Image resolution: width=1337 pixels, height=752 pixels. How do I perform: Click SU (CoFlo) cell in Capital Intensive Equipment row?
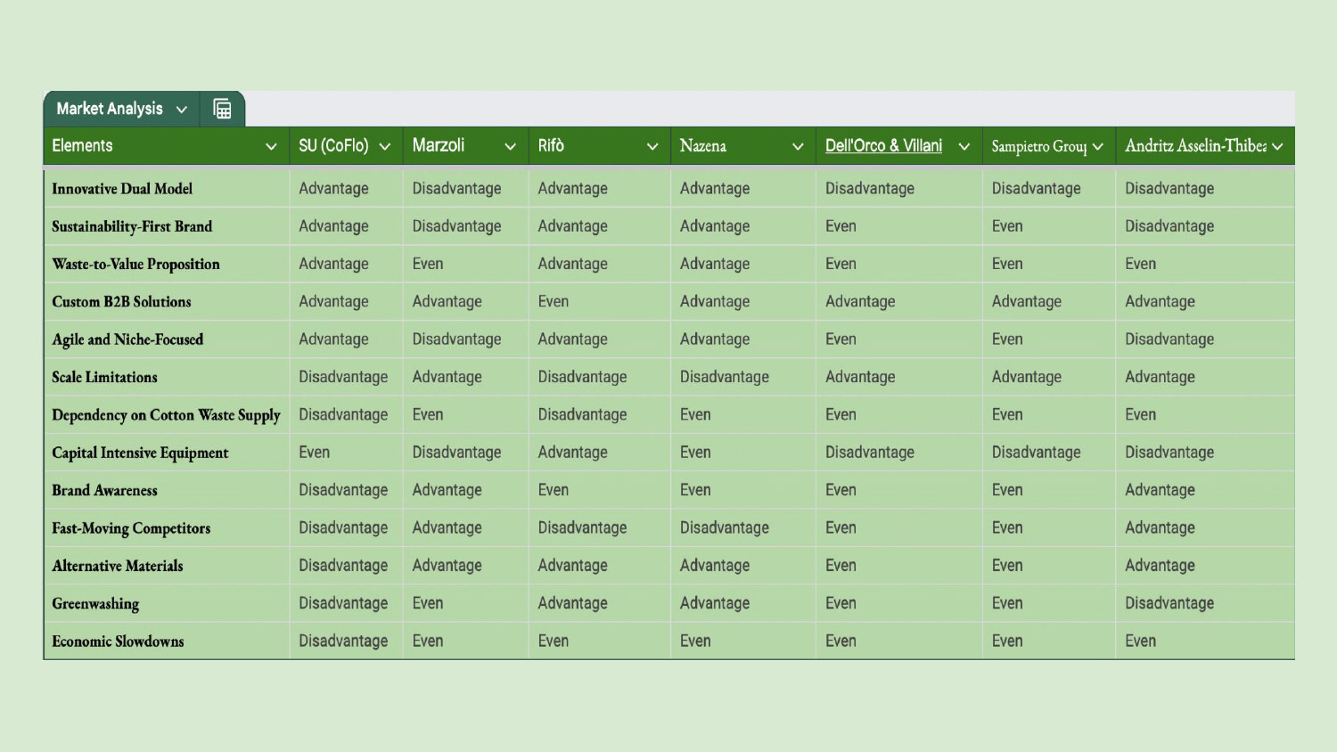pos(346,453)
